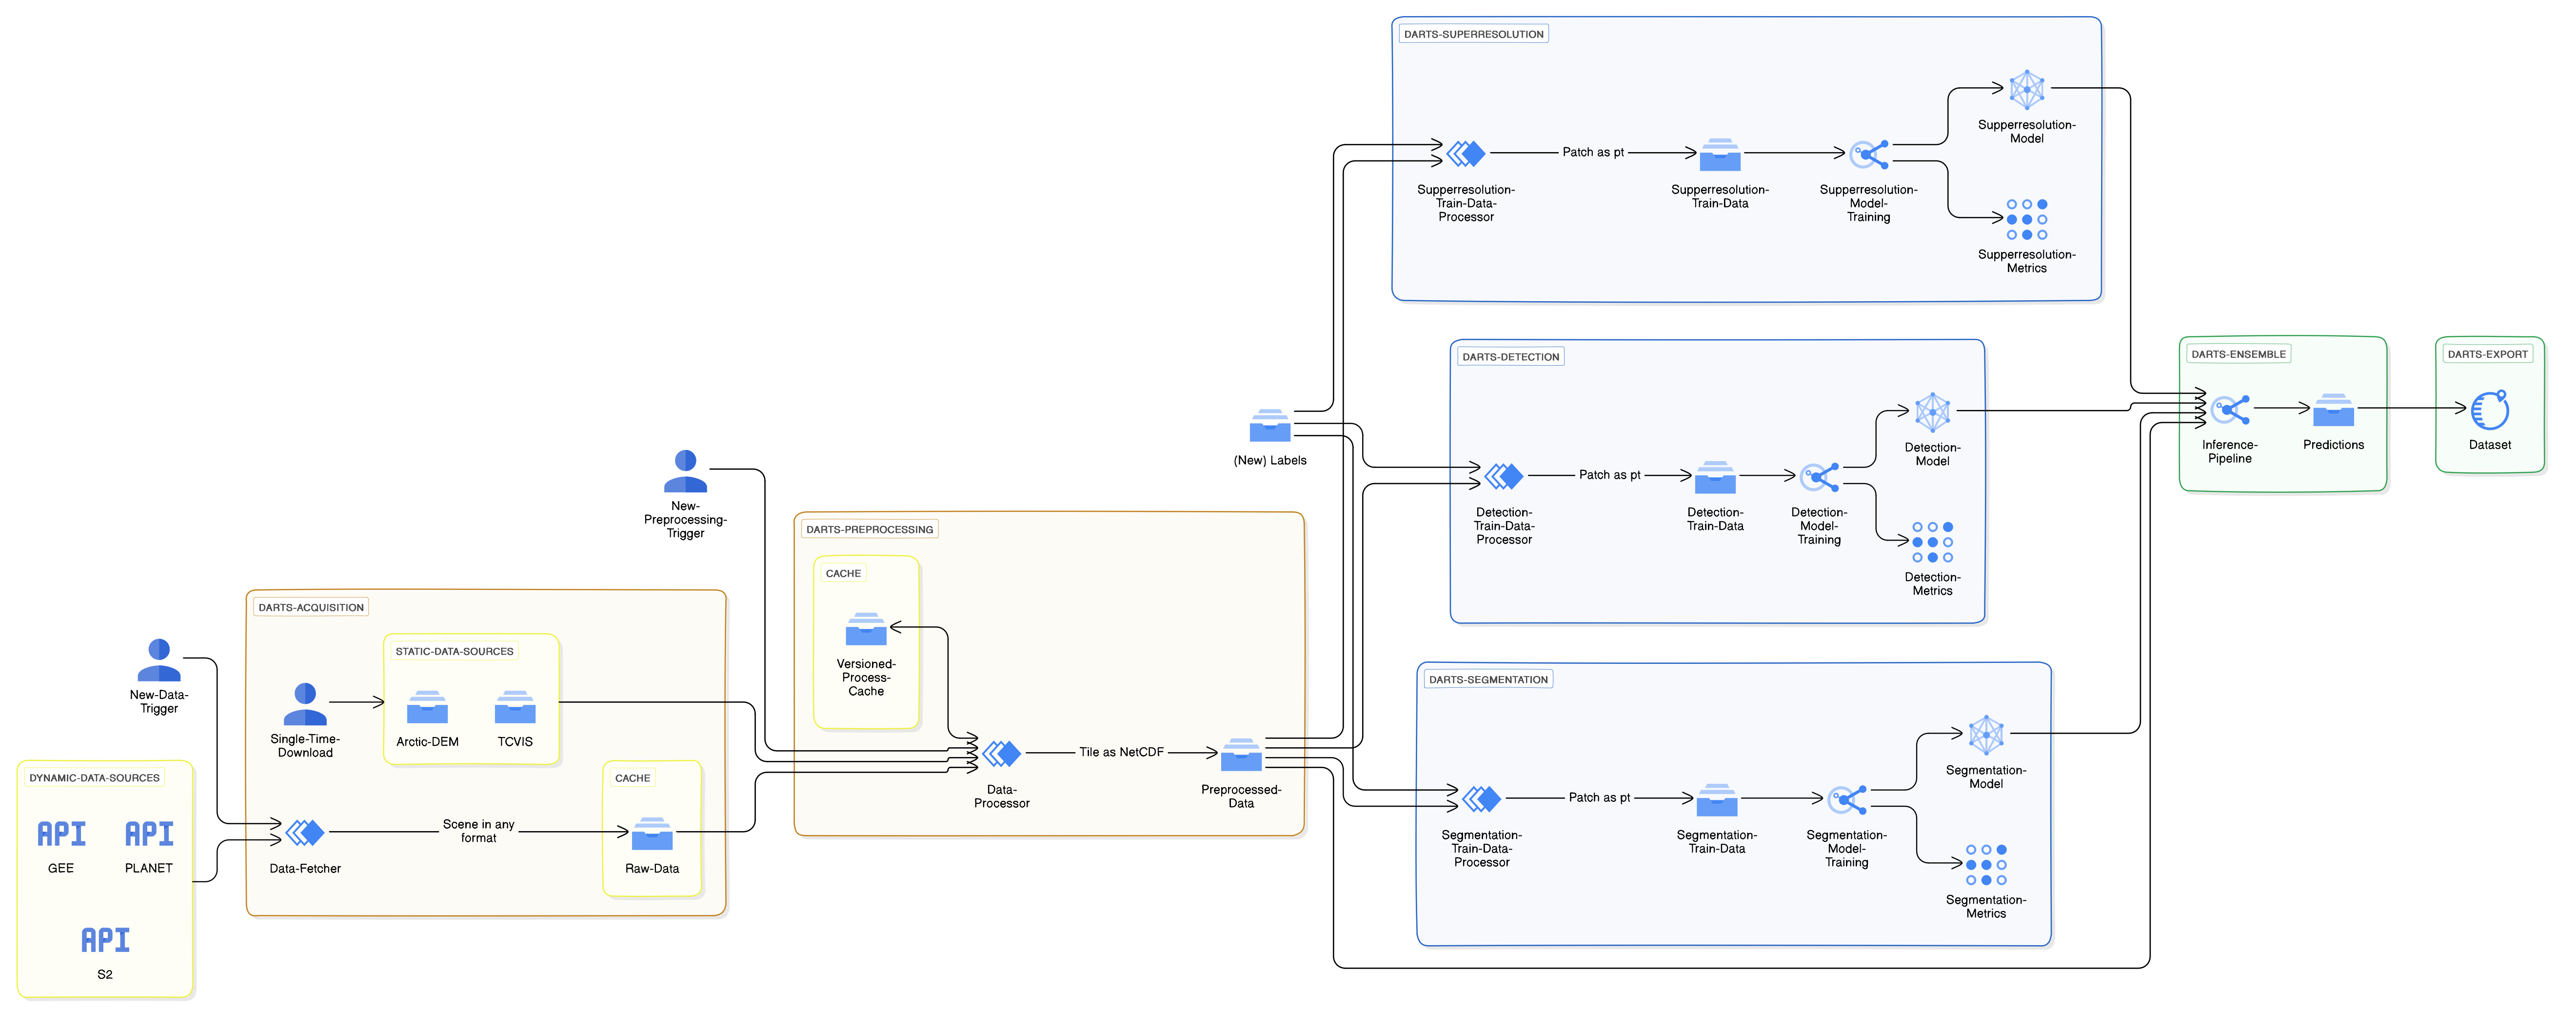The width and height of the screenshot is (2576, 1029).
Task: Click the Detection-Model network icon
Action: click(1933, 411)
